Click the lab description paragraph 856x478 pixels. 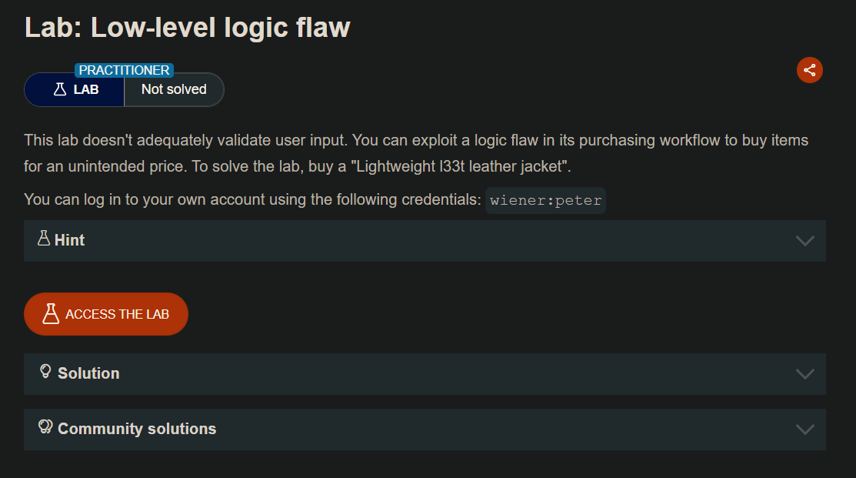pyautogui.click(x=415, y=153)
